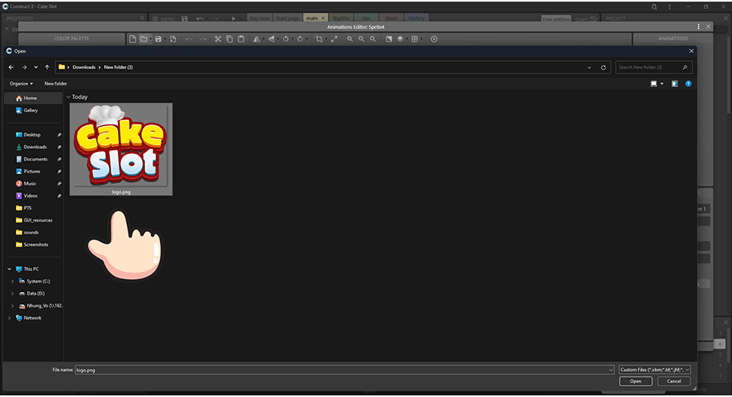Click the Forward navigation arrow
The height and width of the screenshot is (397, 732).
(x=24, y=67)
